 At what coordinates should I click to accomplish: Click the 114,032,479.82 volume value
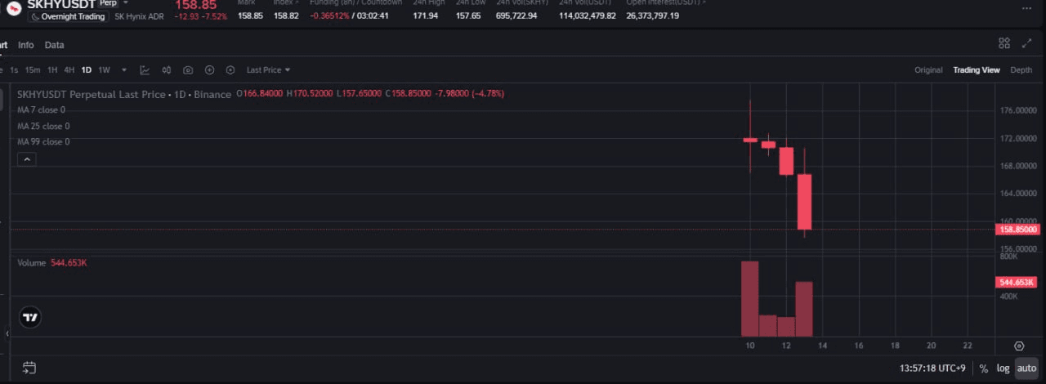(588, 16)
